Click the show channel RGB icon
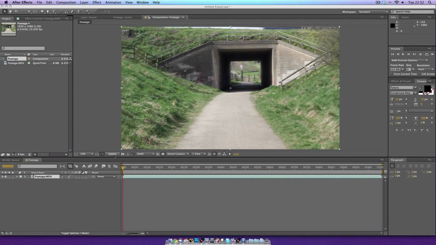This screenshot has width=436, height=245. point(133,154)
